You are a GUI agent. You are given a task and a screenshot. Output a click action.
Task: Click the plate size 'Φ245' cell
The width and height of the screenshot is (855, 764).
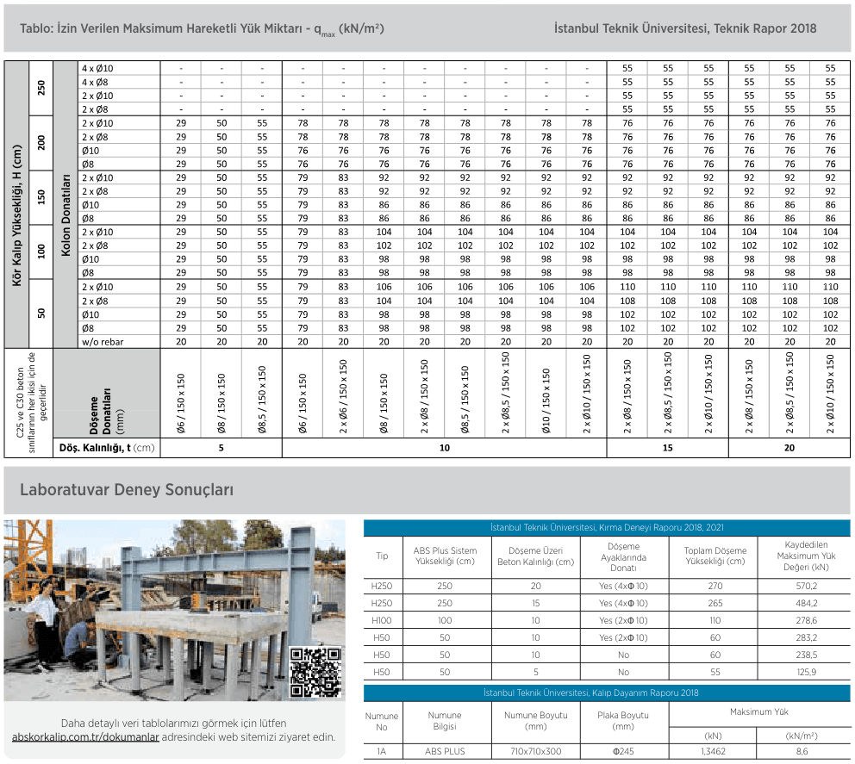[x=623, y=751]
